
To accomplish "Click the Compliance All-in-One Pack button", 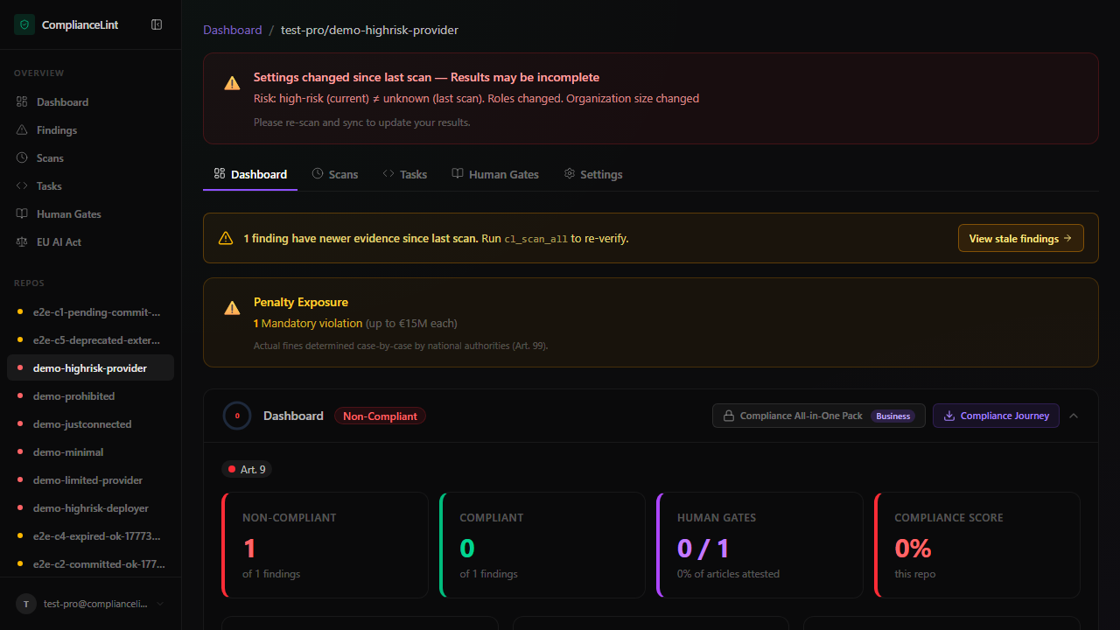I will point(818,416).
